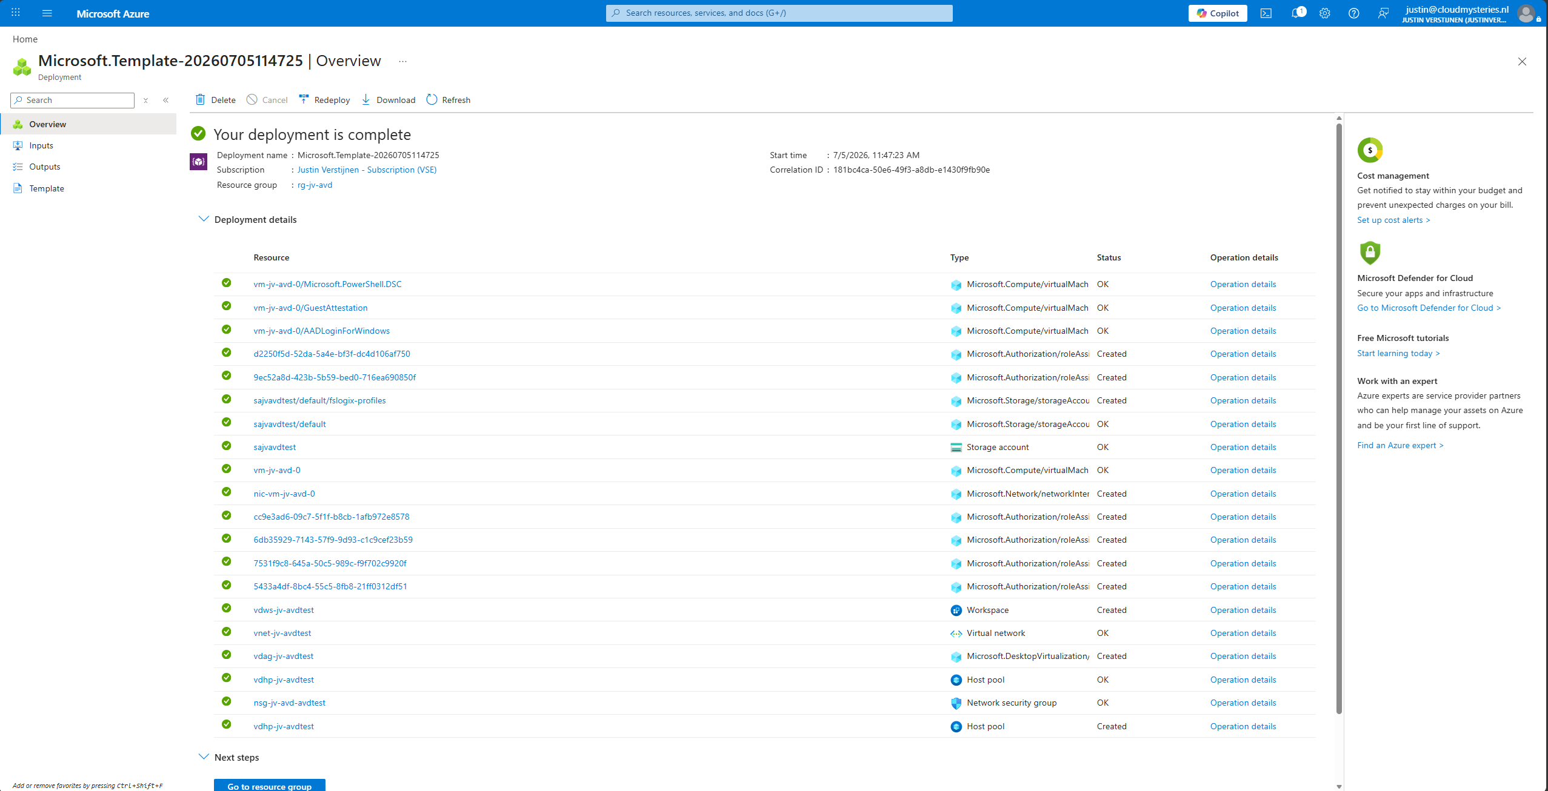Collapse the left navigation pane
Viewport: 1548px width, 791px height.
[x=165, y=101]
